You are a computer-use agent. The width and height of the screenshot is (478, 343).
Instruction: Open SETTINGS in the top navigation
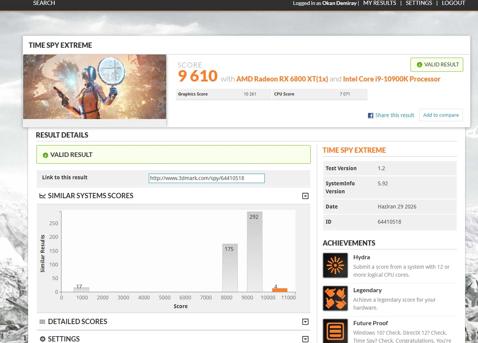(x=419, y=3)
